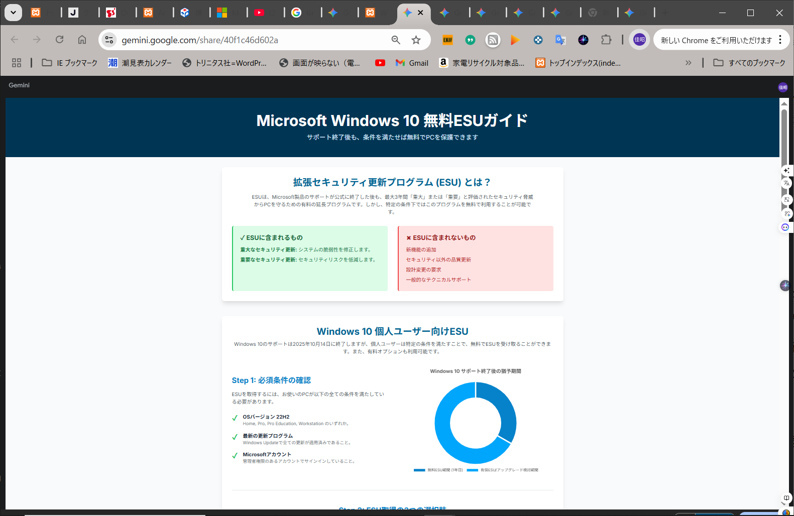
Task: Go back to the previous page
Action: 15,40
